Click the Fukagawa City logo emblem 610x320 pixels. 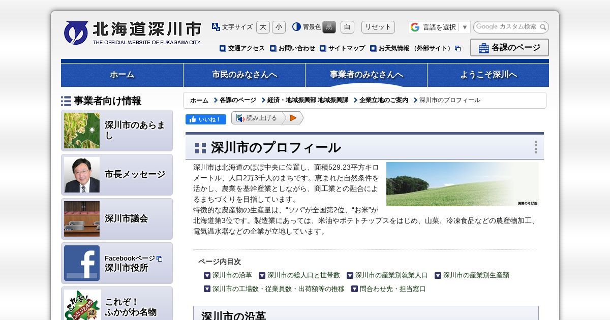coord(76,33)
